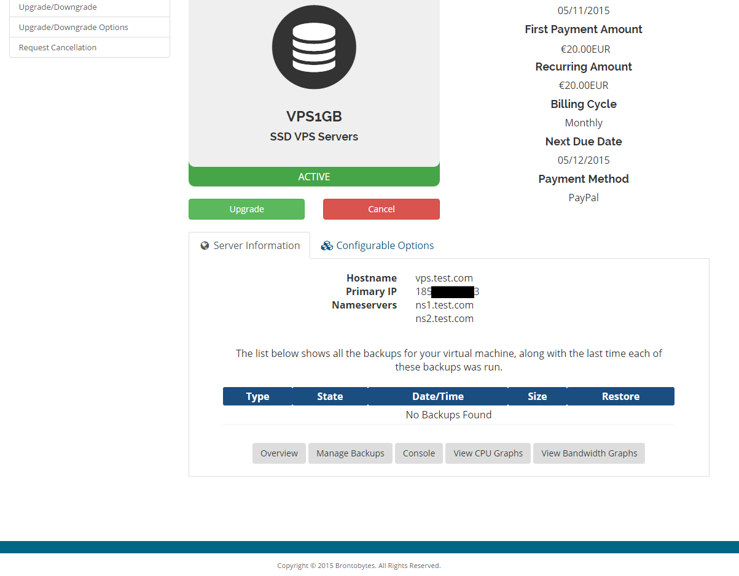Click the Overview button

[279, 453]
